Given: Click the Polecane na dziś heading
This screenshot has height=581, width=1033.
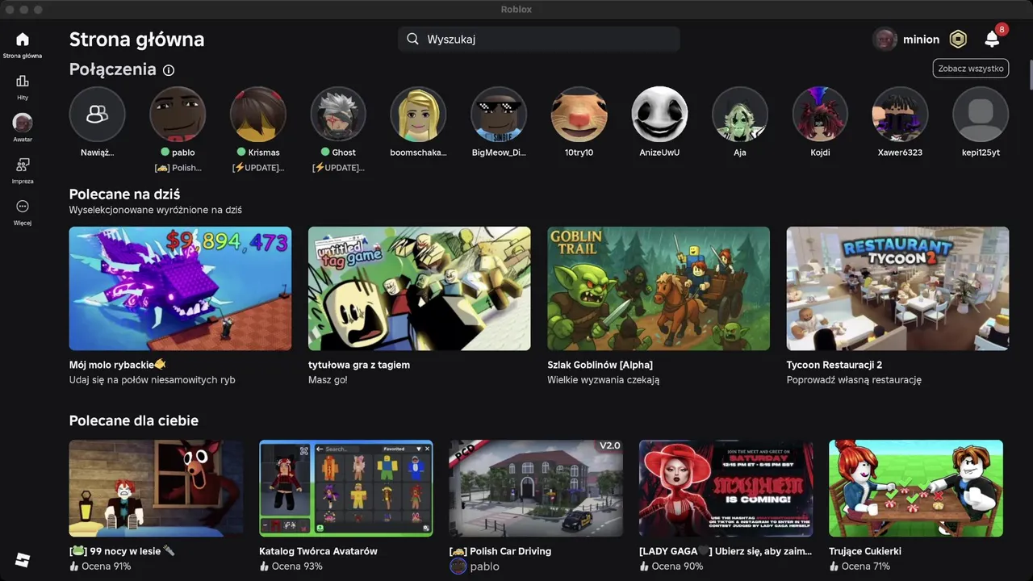Looking at the screenshot, I should point(124,194).
